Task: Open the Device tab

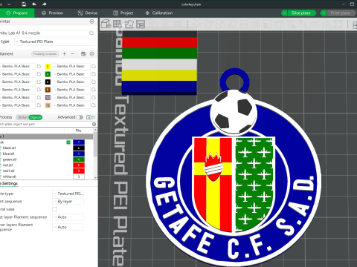Action: [x=88, y=13]
